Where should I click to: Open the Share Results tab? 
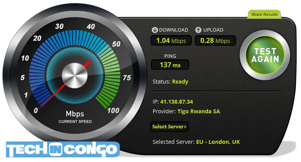pos(264,15)
